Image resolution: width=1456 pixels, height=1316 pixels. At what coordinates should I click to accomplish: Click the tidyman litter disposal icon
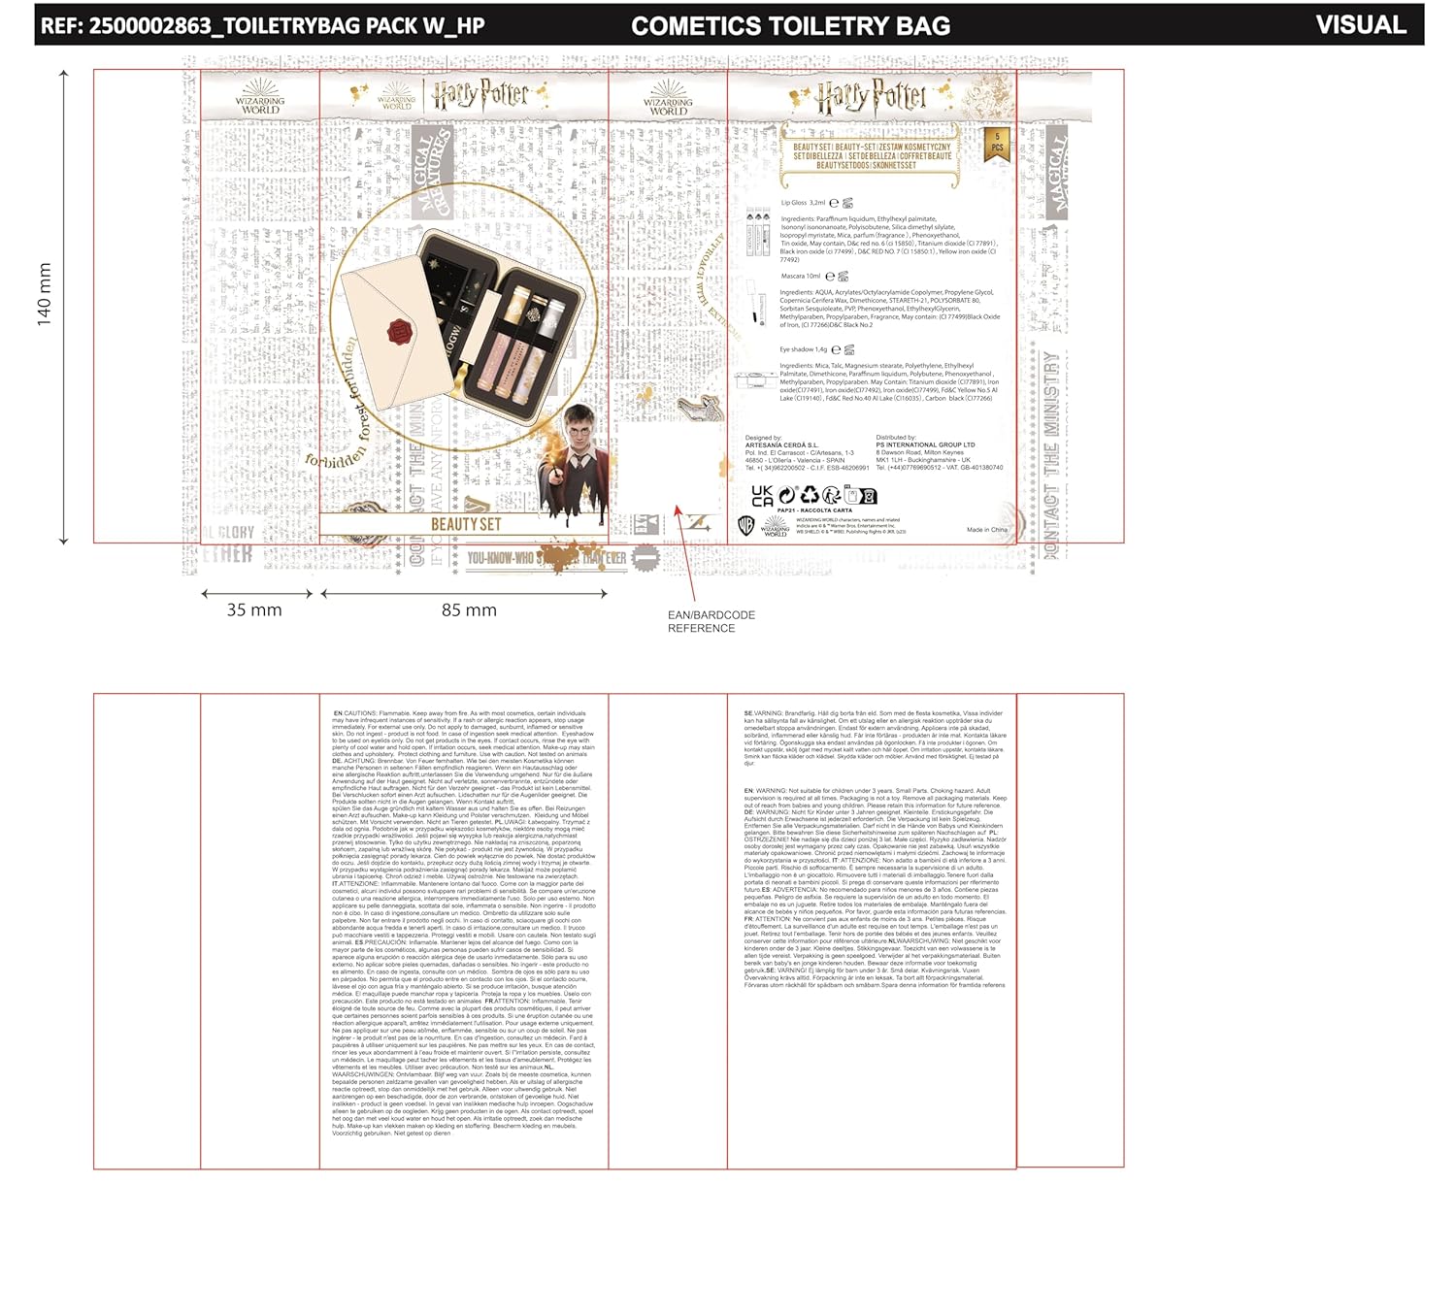[832, 496]
